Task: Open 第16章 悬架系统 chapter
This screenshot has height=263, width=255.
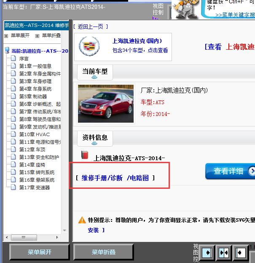Action: (37, 180)
